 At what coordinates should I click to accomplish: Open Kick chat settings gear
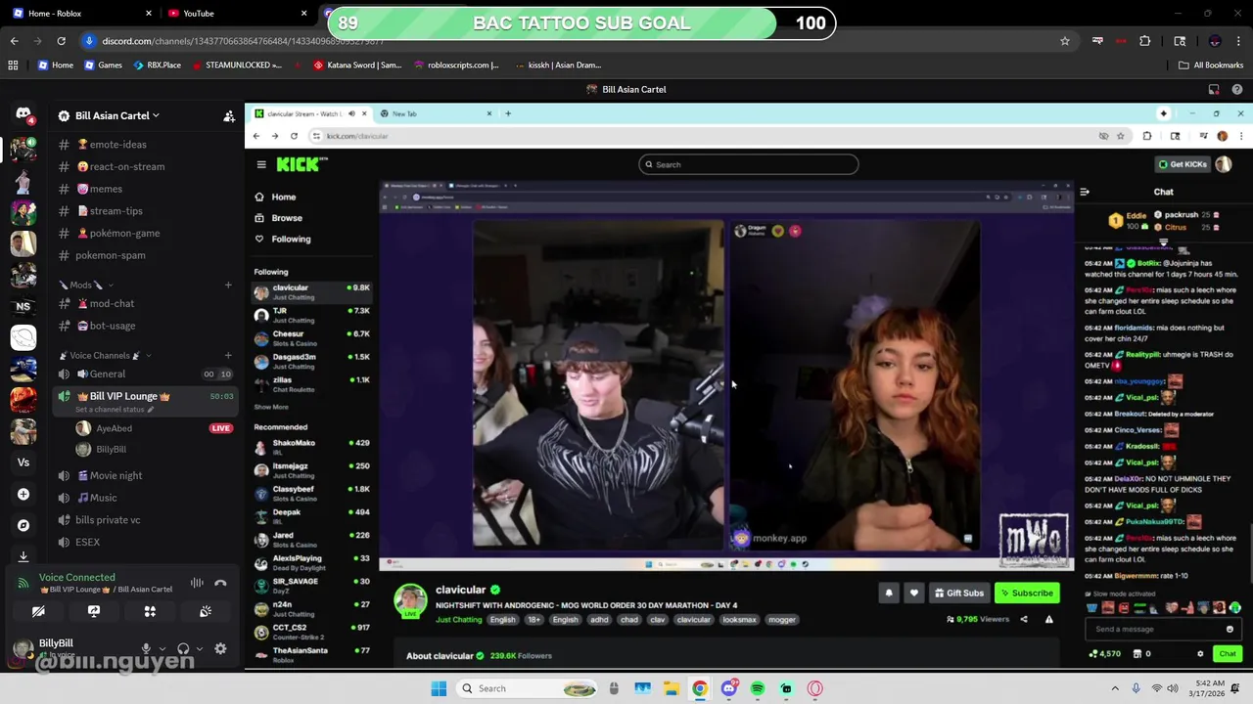pos(1201,653)
